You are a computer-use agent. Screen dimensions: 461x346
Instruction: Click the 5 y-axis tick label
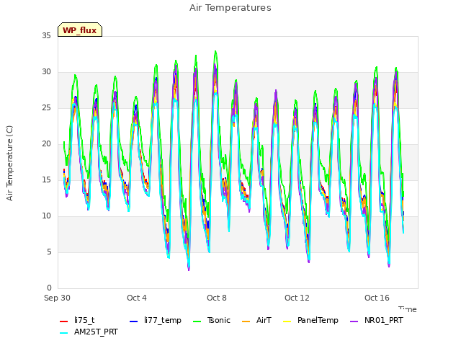(49, 252)
